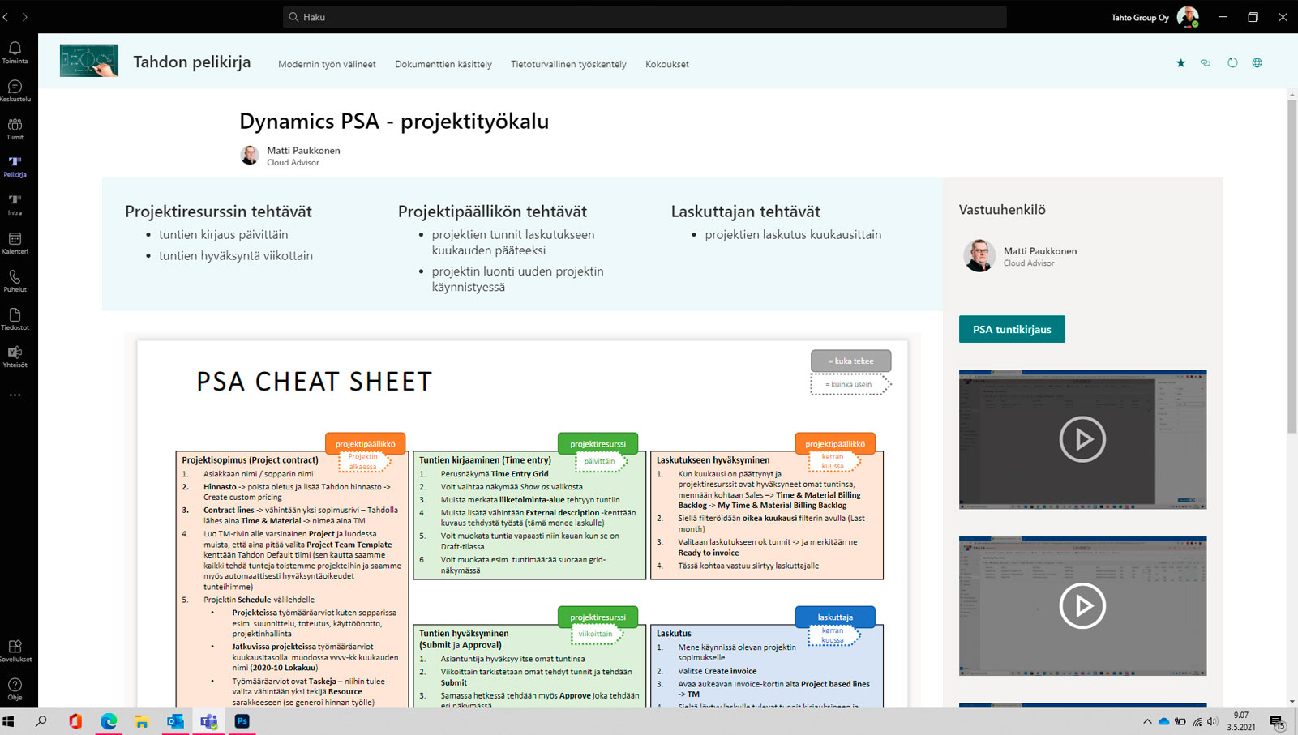Open Tiimit teams view
Image resolution: width=1298 pixels, height=735 pixels.
click(x=15, y=129)
